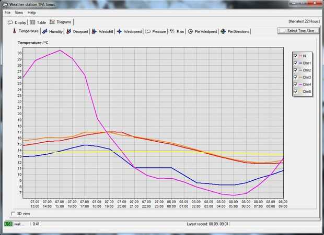Click the Diagrams tab chart icon

click(x=52, y=22)
